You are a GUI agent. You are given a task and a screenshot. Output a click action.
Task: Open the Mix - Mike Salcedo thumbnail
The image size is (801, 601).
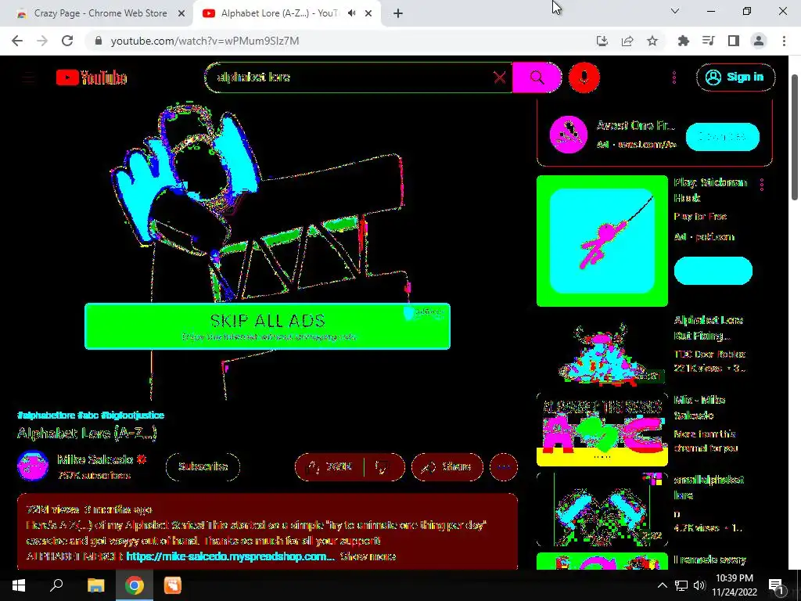point(602,430)
